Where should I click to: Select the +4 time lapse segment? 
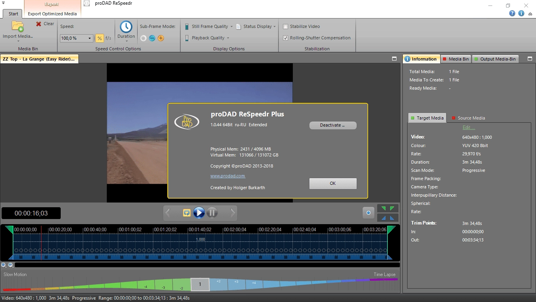point(254,284)
